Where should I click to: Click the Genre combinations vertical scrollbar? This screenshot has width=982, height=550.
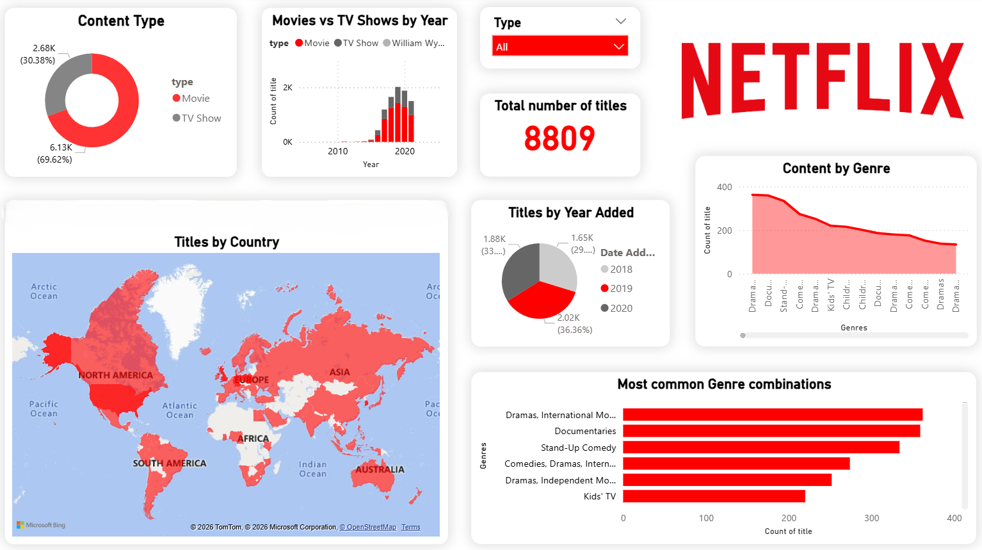tap(965, 455)
